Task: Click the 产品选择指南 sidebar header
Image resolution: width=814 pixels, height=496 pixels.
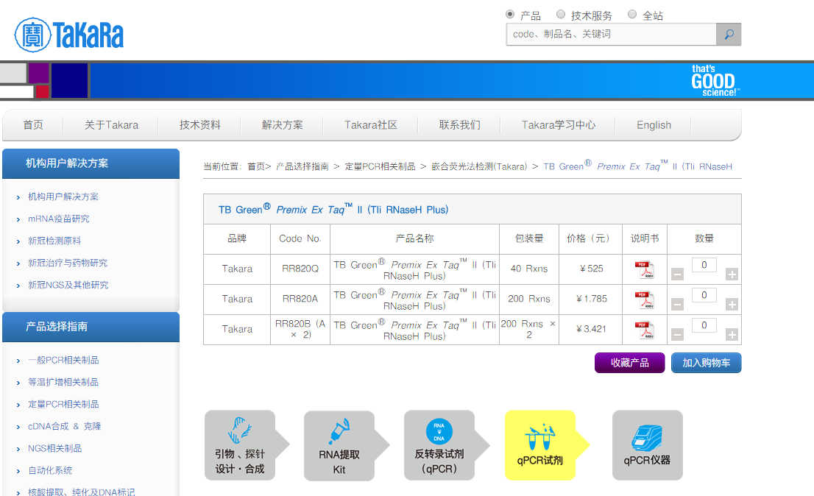Action: (x=91, y=327)
